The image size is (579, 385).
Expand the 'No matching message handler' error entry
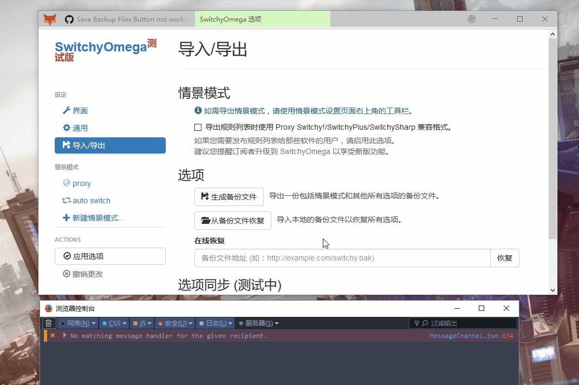click(x=64, y=336)
